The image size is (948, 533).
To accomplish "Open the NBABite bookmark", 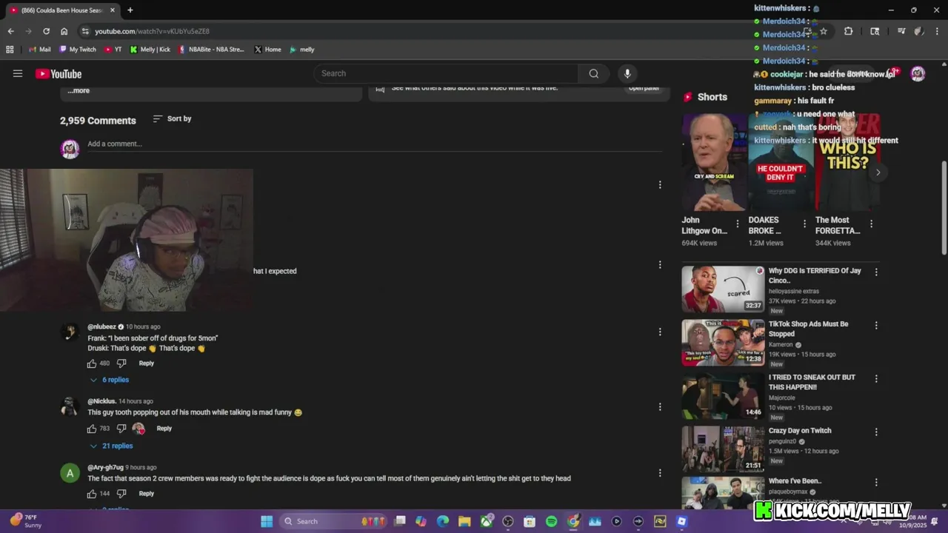I will (211, 50).
